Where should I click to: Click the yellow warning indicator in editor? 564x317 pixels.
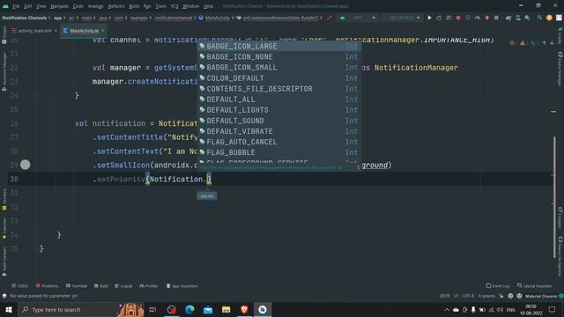(523, 43)
